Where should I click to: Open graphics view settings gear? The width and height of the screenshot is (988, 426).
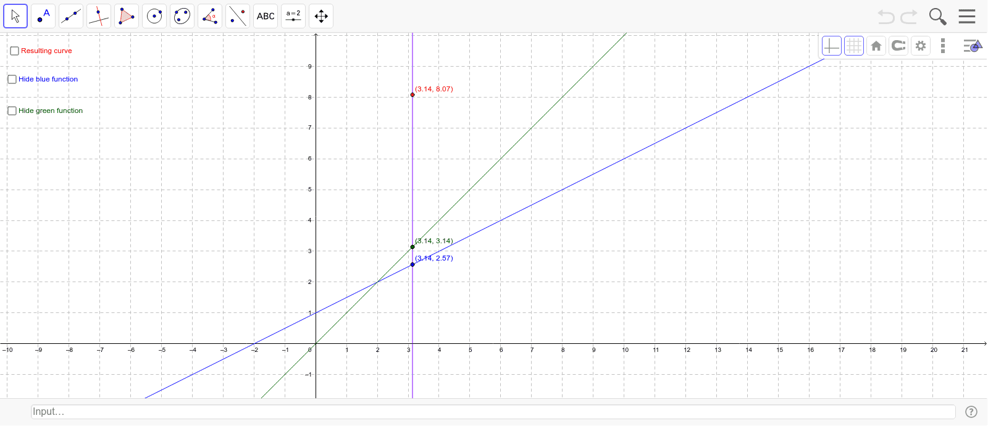tap(921, 46)
